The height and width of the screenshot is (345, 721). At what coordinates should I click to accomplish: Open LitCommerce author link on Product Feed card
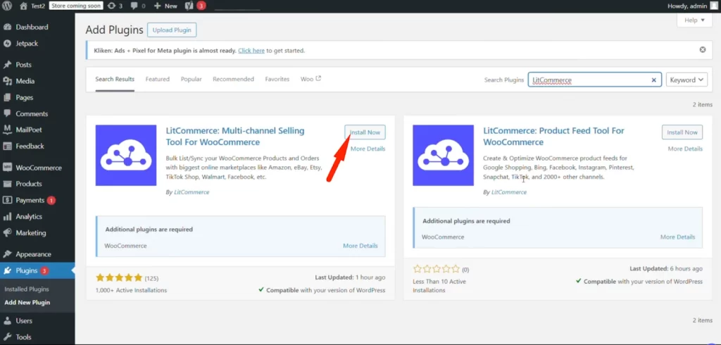pyautogui.click(x=509, y=192)
